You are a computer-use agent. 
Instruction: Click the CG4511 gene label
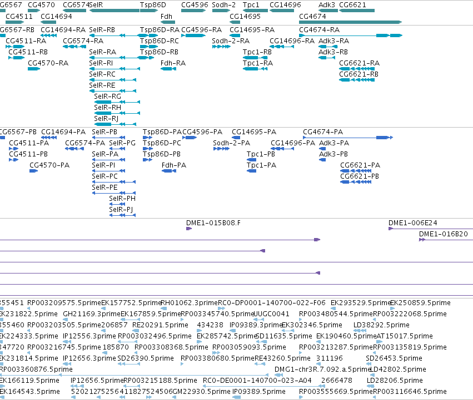[19, 16]
